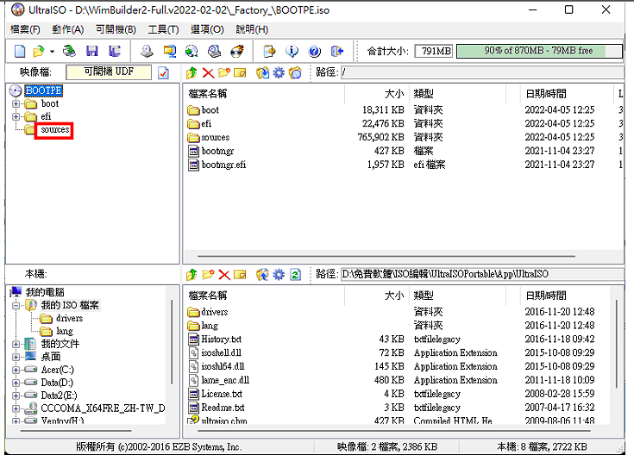Click the 791MB total size box
634x461 pixels.
click(433, 51)
